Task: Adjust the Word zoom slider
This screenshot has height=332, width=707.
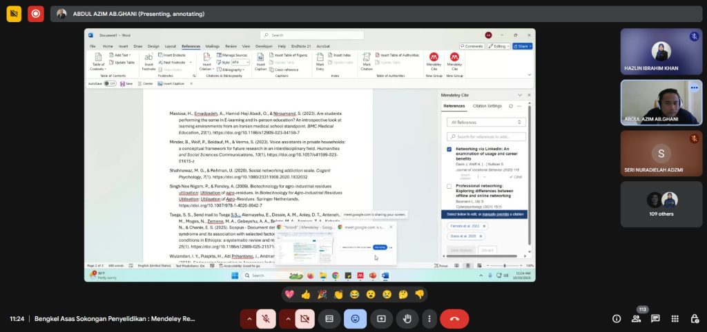Action: [504, 266]
